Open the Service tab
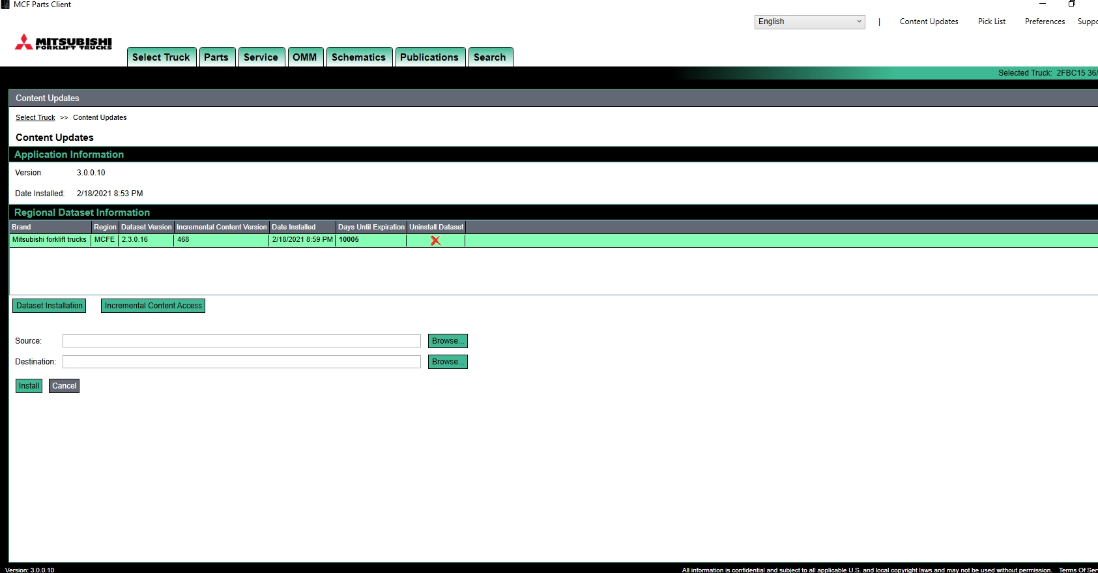This screenshot has width=1098, height=573. [261, 57]
